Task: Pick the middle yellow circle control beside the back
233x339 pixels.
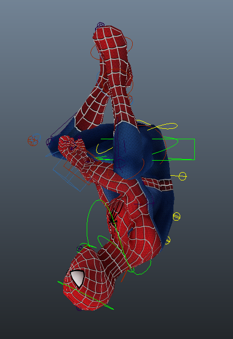Action: [x=177, y=216]
